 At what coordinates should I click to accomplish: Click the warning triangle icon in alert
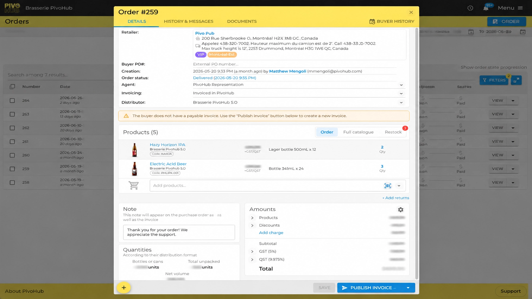pyautogui.click(x=126, y=116)
